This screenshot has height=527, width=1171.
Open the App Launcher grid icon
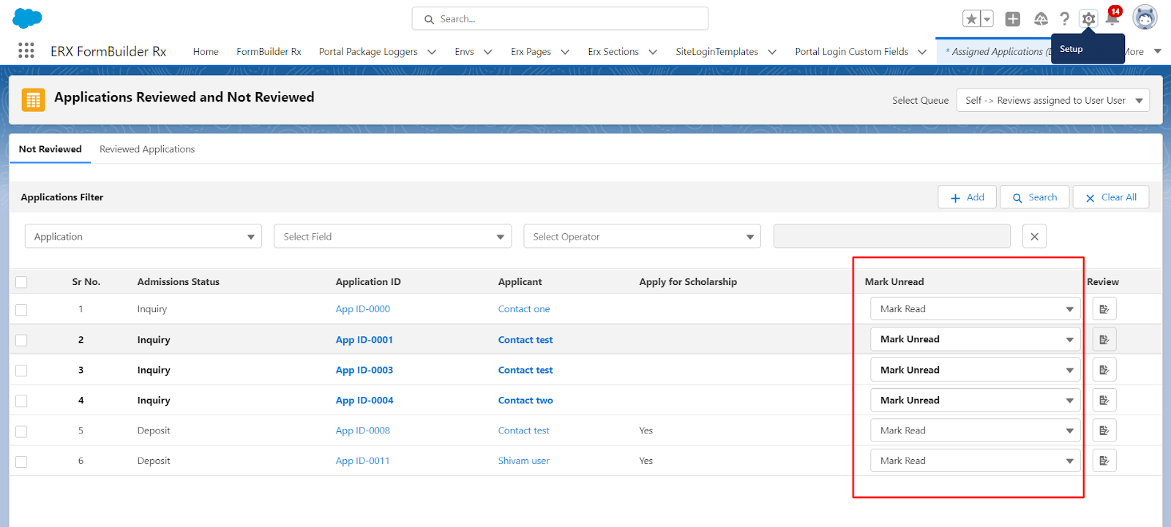[x=26, y=50]
